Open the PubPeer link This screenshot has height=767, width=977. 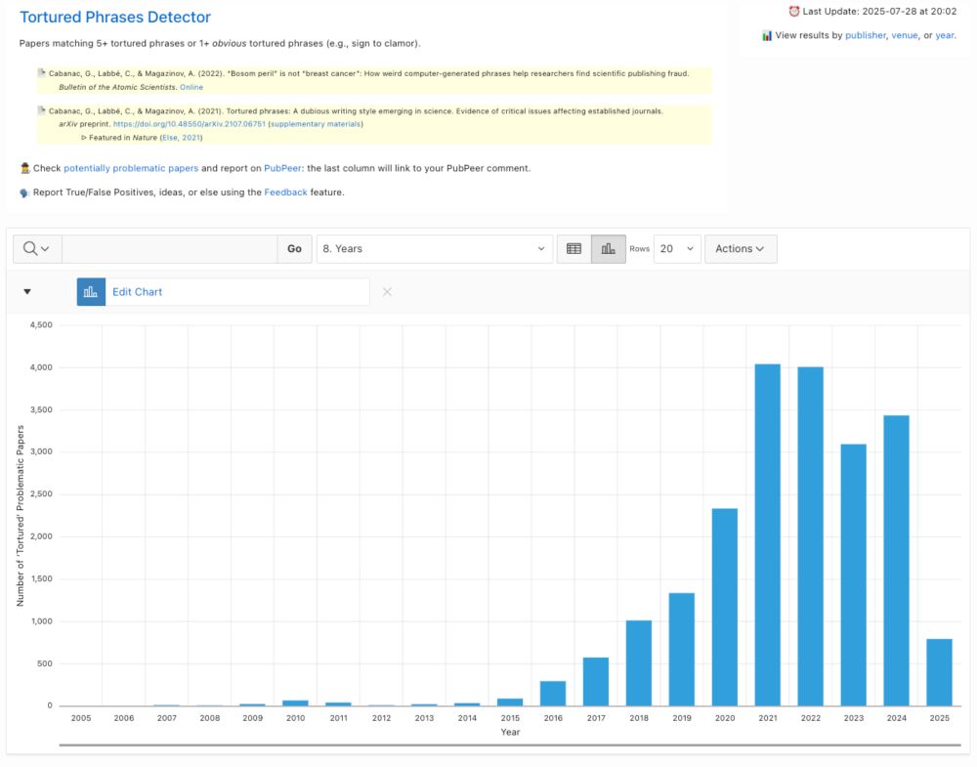pos(283,168)
